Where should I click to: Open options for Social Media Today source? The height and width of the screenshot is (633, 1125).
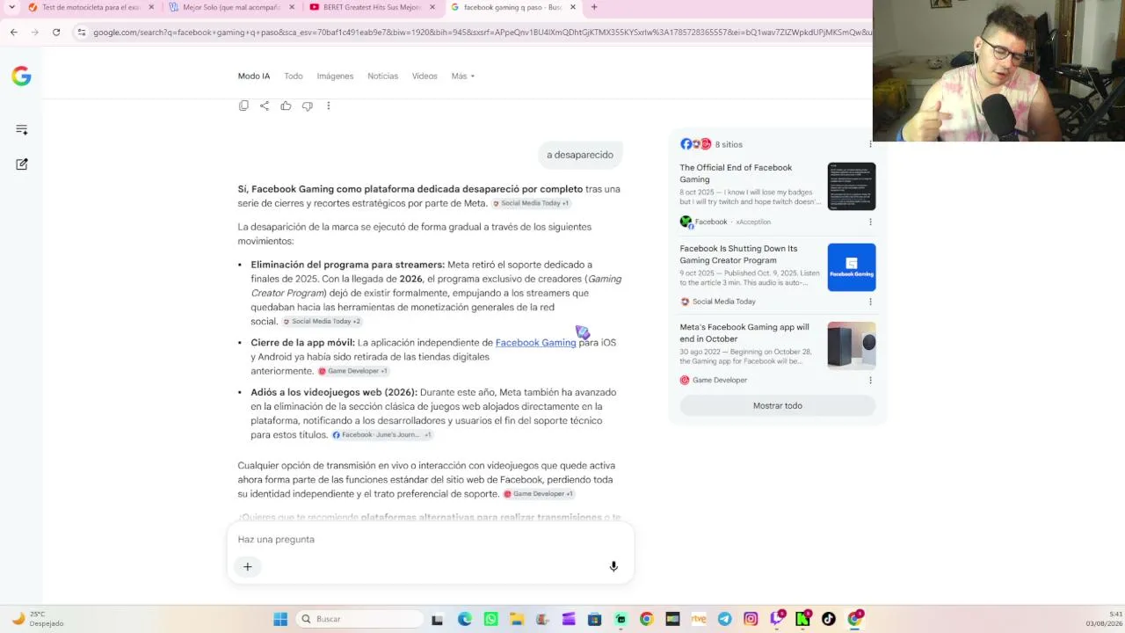coord(870,302)
